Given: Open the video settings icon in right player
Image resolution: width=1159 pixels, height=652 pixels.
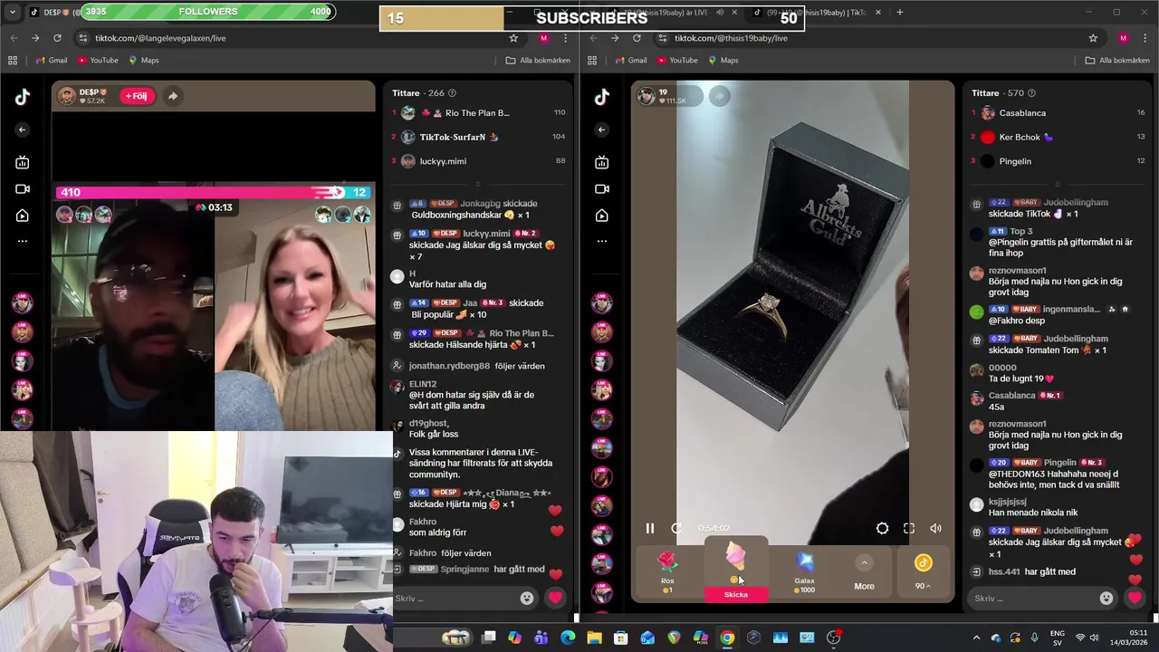Looking at the screenshot, I should (x=882, y=528).
